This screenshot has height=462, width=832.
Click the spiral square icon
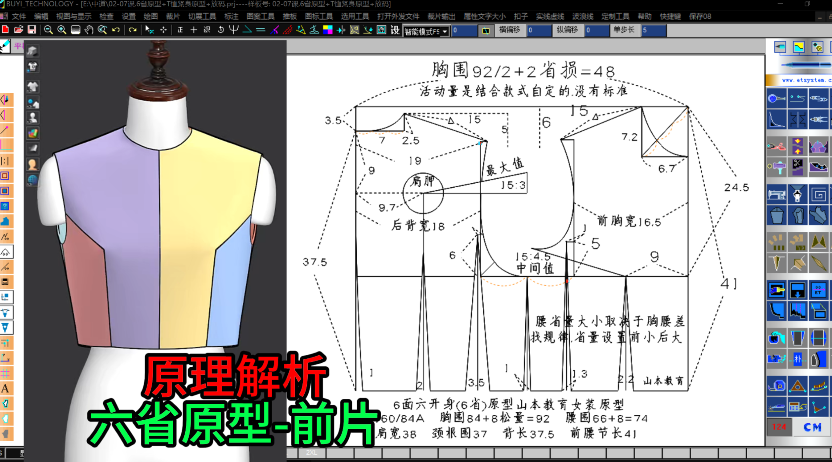(818, 194)
